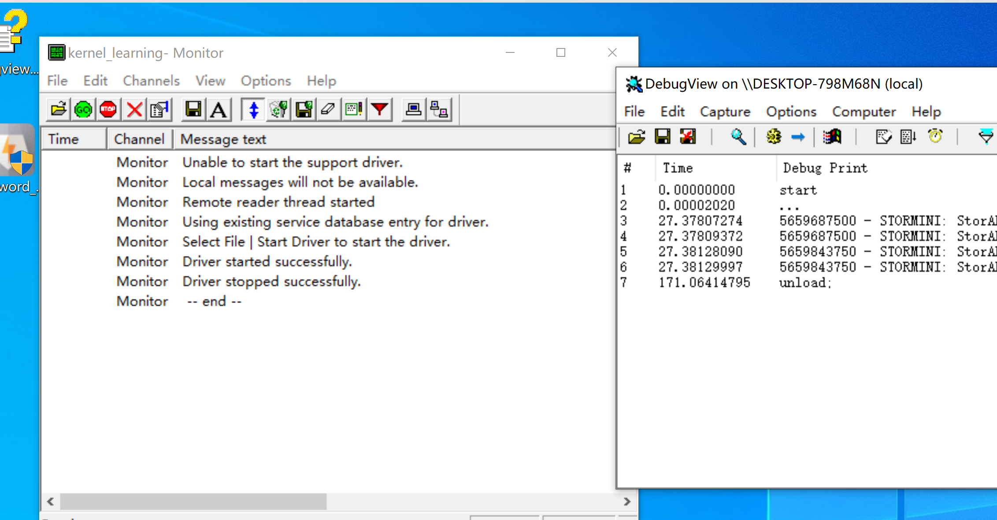Viewport: 997px width, 520px height.
Task: Select the 'Driver stopped successfully.' message
Action: (329, 282)
